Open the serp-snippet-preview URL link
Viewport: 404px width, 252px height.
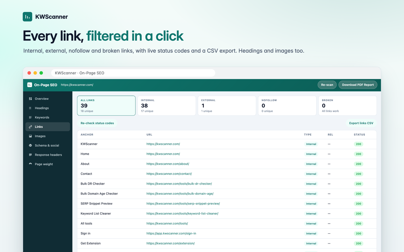coord(183,203)
